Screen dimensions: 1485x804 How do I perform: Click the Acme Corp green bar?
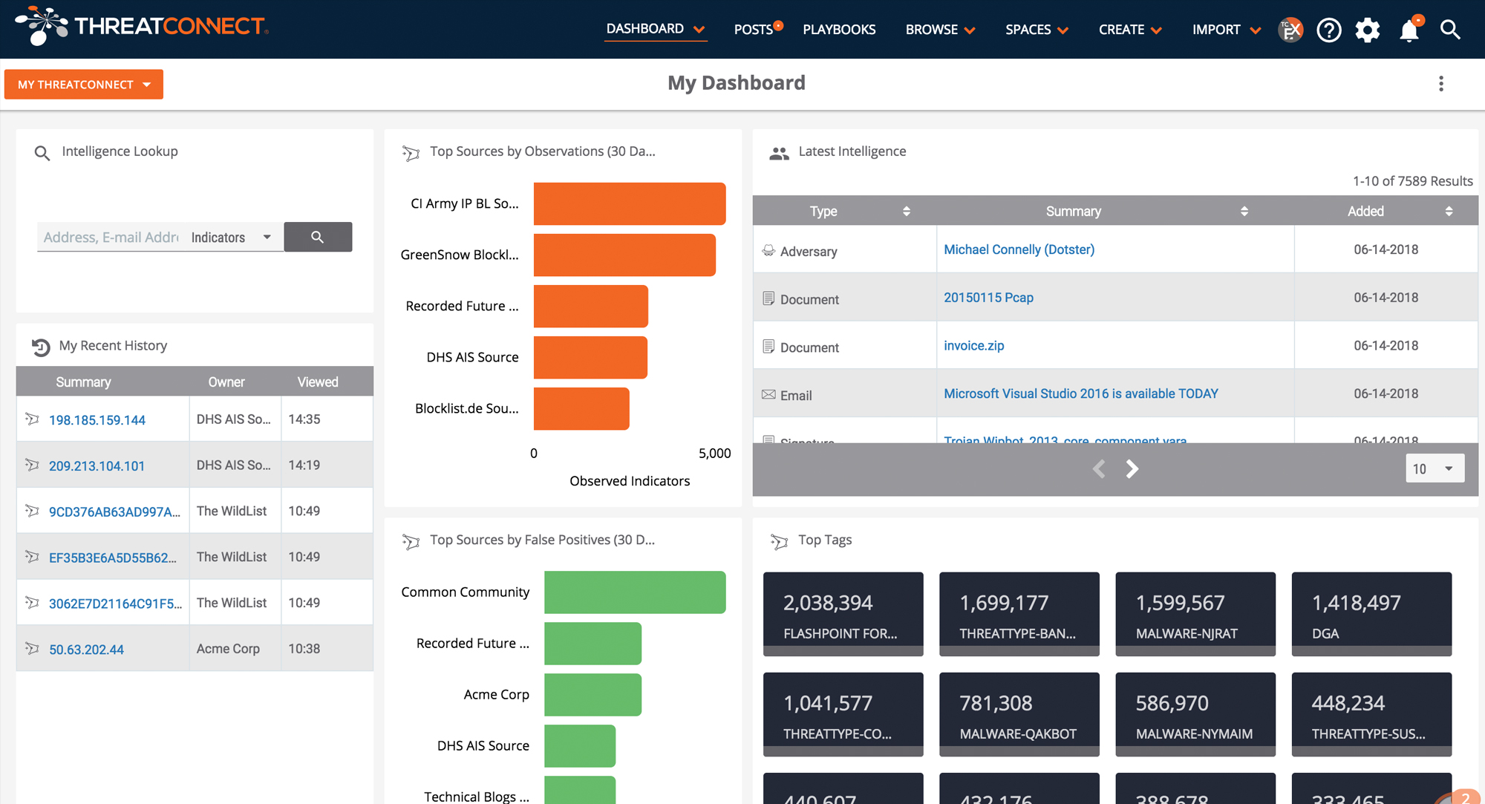[x=593, y=695]
